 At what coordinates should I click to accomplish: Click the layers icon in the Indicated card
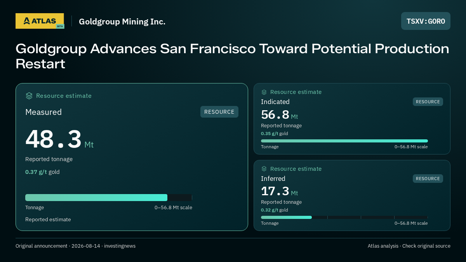click(264, 92)
